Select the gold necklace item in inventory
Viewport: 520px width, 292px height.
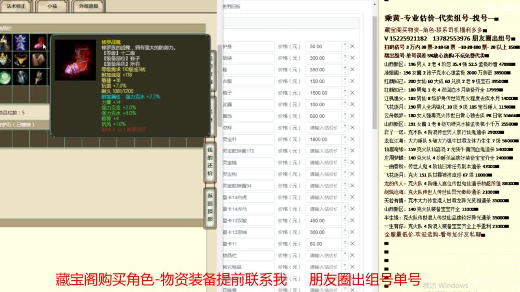pos(20,60)
